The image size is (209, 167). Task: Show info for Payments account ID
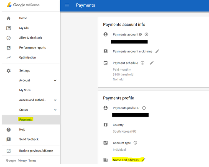pos(146,34)
